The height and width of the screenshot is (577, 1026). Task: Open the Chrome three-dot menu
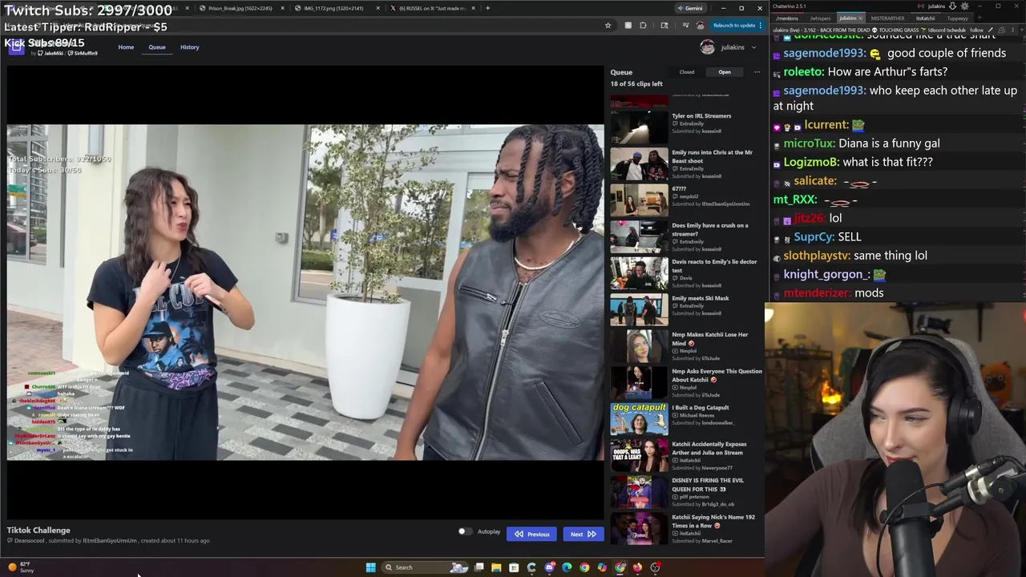760,26
